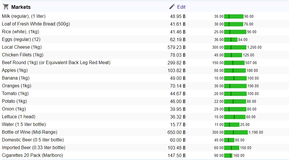Click the Local Cheese price range bar
This screenshot has width=289, height=160.
click(235, 48)
